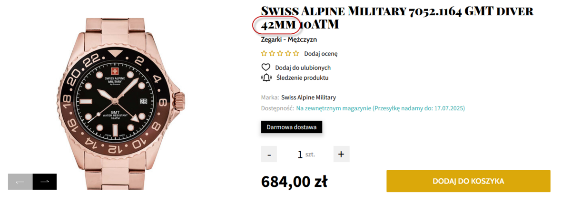571x213 pixels.
Task: Open Swiss Alpine Military brand link
Action: coord(308,97)
